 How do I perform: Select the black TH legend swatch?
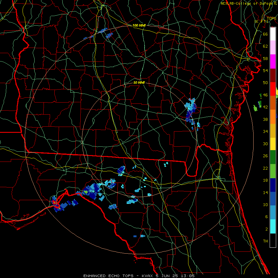pos(273,240)
